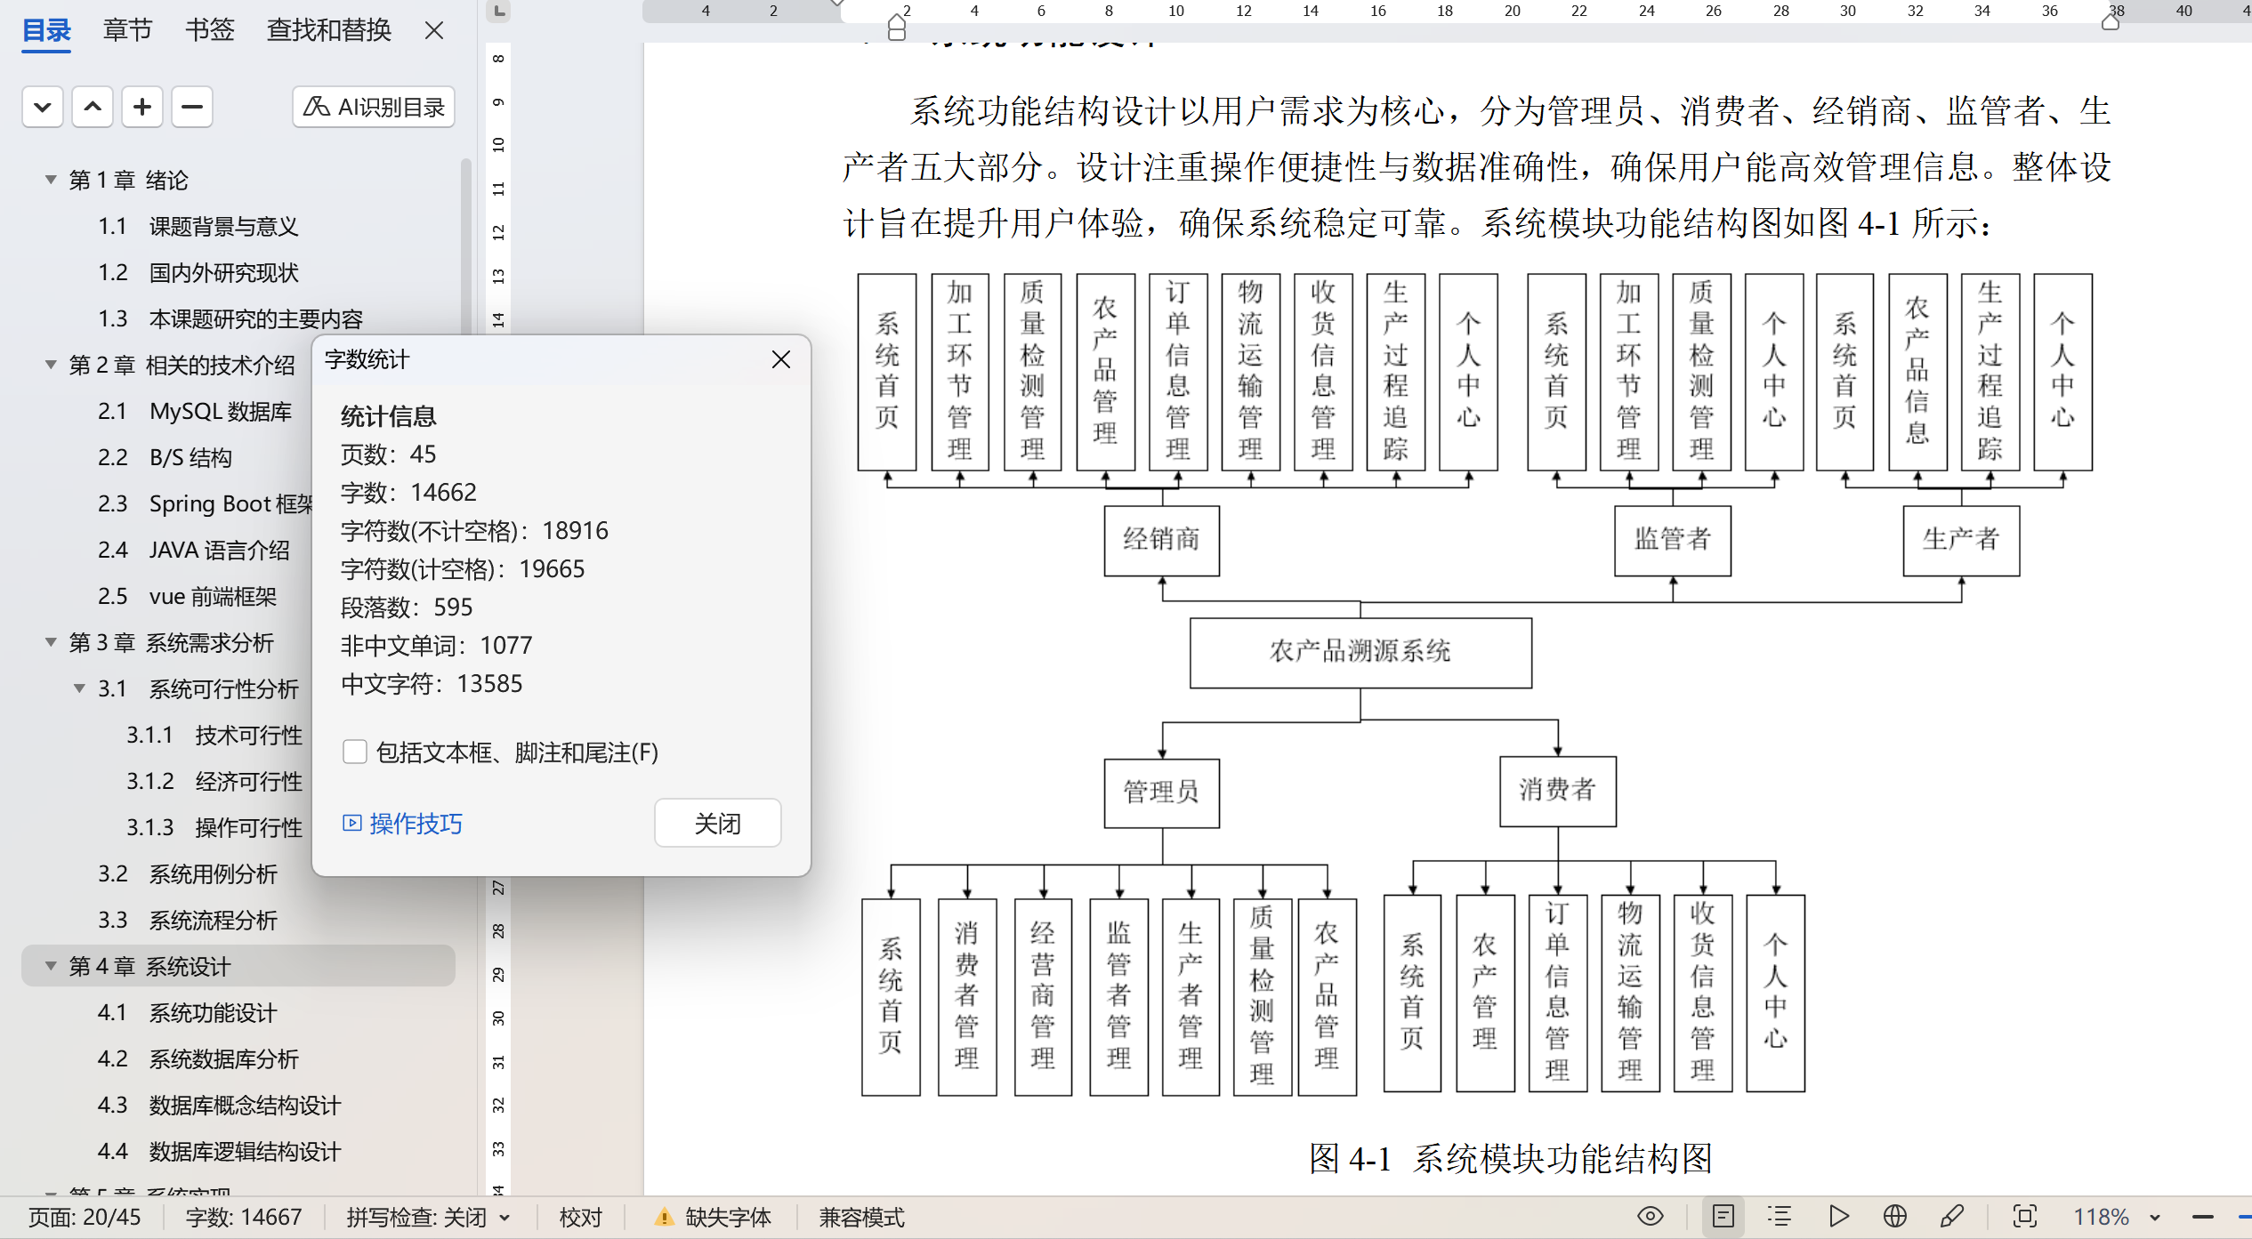Switch to page layout view icon

click(x=1723, y=1216)
